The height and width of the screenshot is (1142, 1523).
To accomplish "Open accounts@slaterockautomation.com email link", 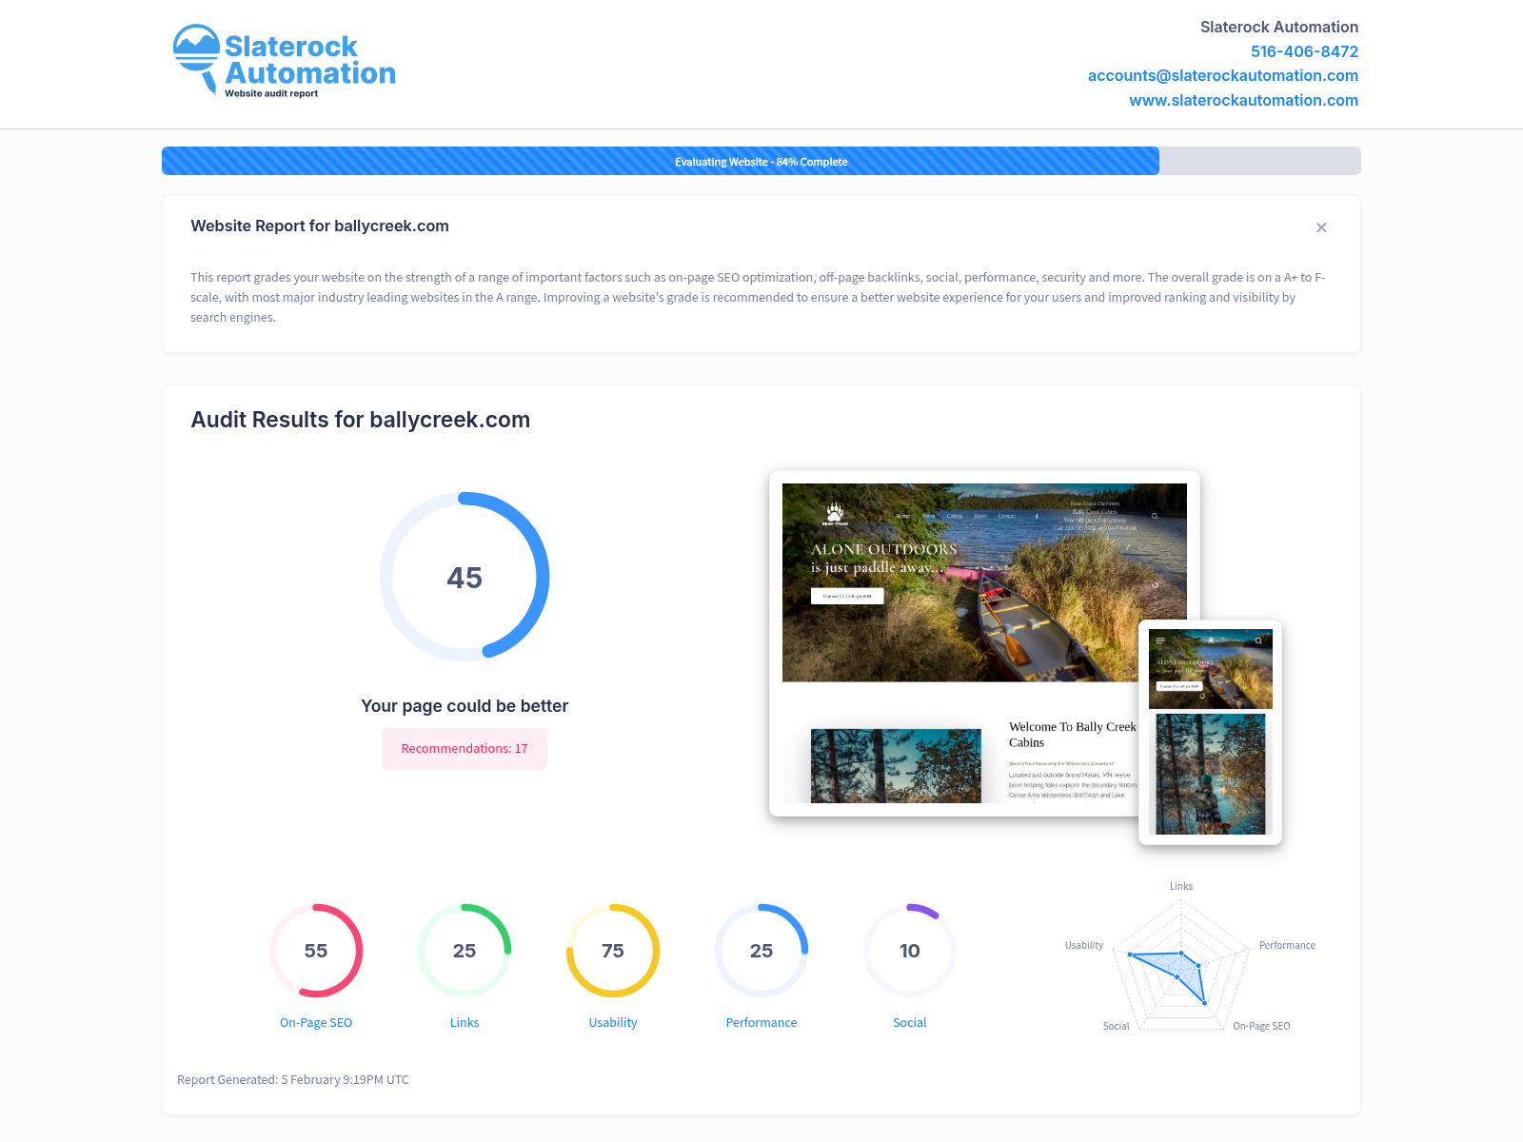I will [1222, 75].
